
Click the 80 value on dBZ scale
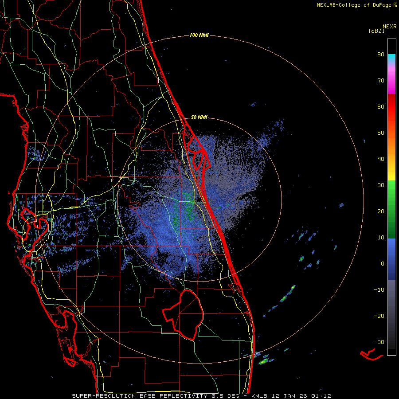point(381,55)
